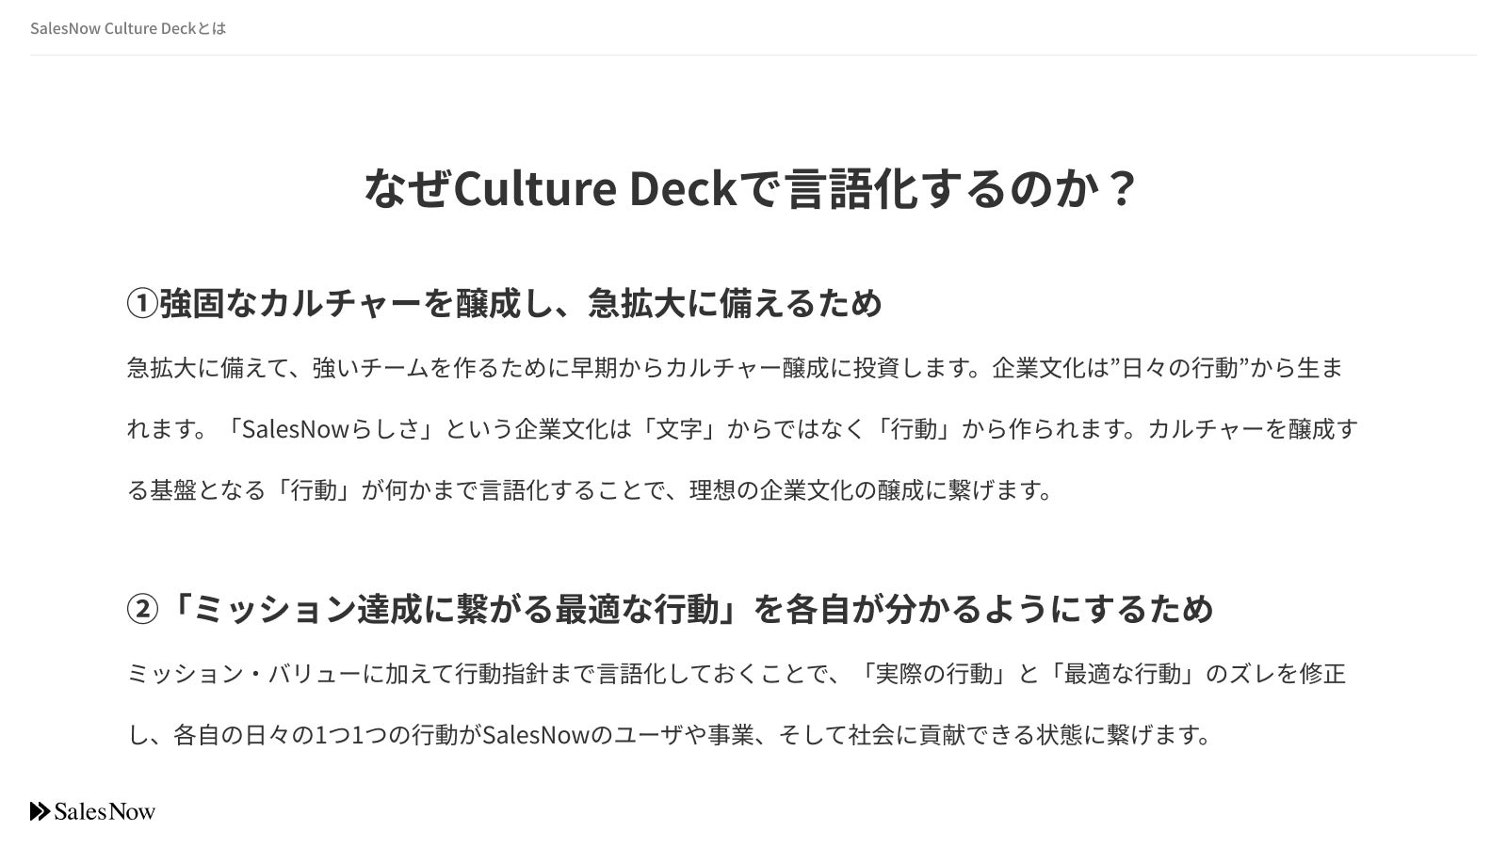Click the SalesNow logo wordmark text
The width and height of the screenshot is (1507, 847).
[x=105, y=811]
